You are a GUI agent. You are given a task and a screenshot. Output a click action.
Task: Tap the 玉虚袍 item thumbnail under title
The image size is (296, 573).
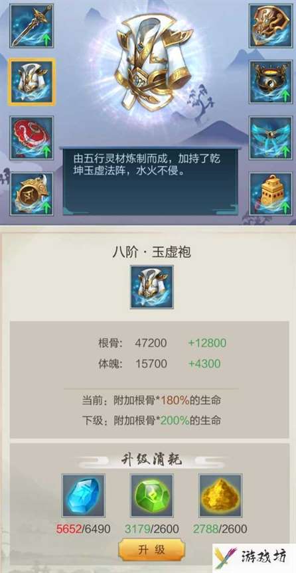(152, 287)
